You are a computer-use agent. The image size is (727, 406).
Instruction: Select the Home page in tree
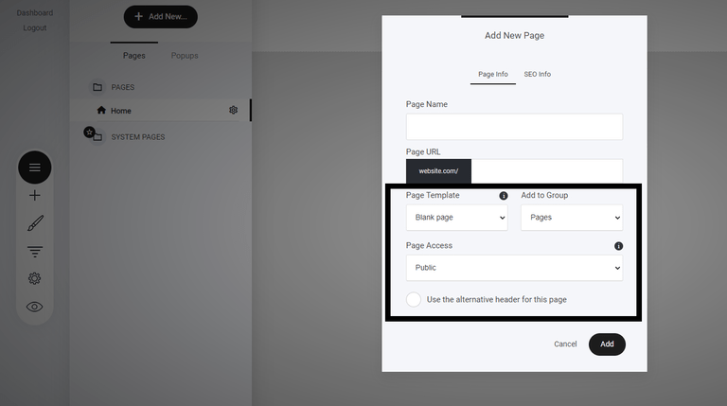click(121, 111)
